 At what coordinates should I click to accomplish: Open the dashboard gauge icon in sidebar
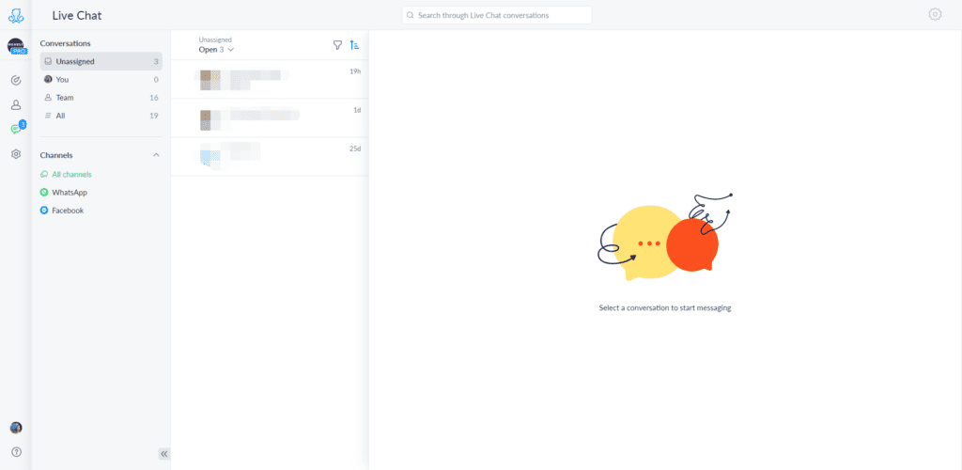point(16,80)
